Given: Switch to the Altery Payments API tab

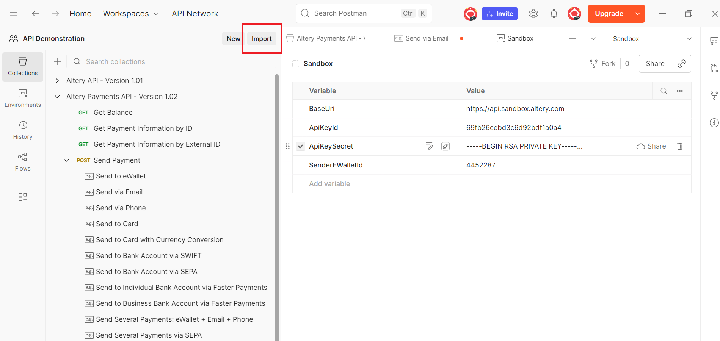Looking at the screenshot, I should click(x=327, y=39).
